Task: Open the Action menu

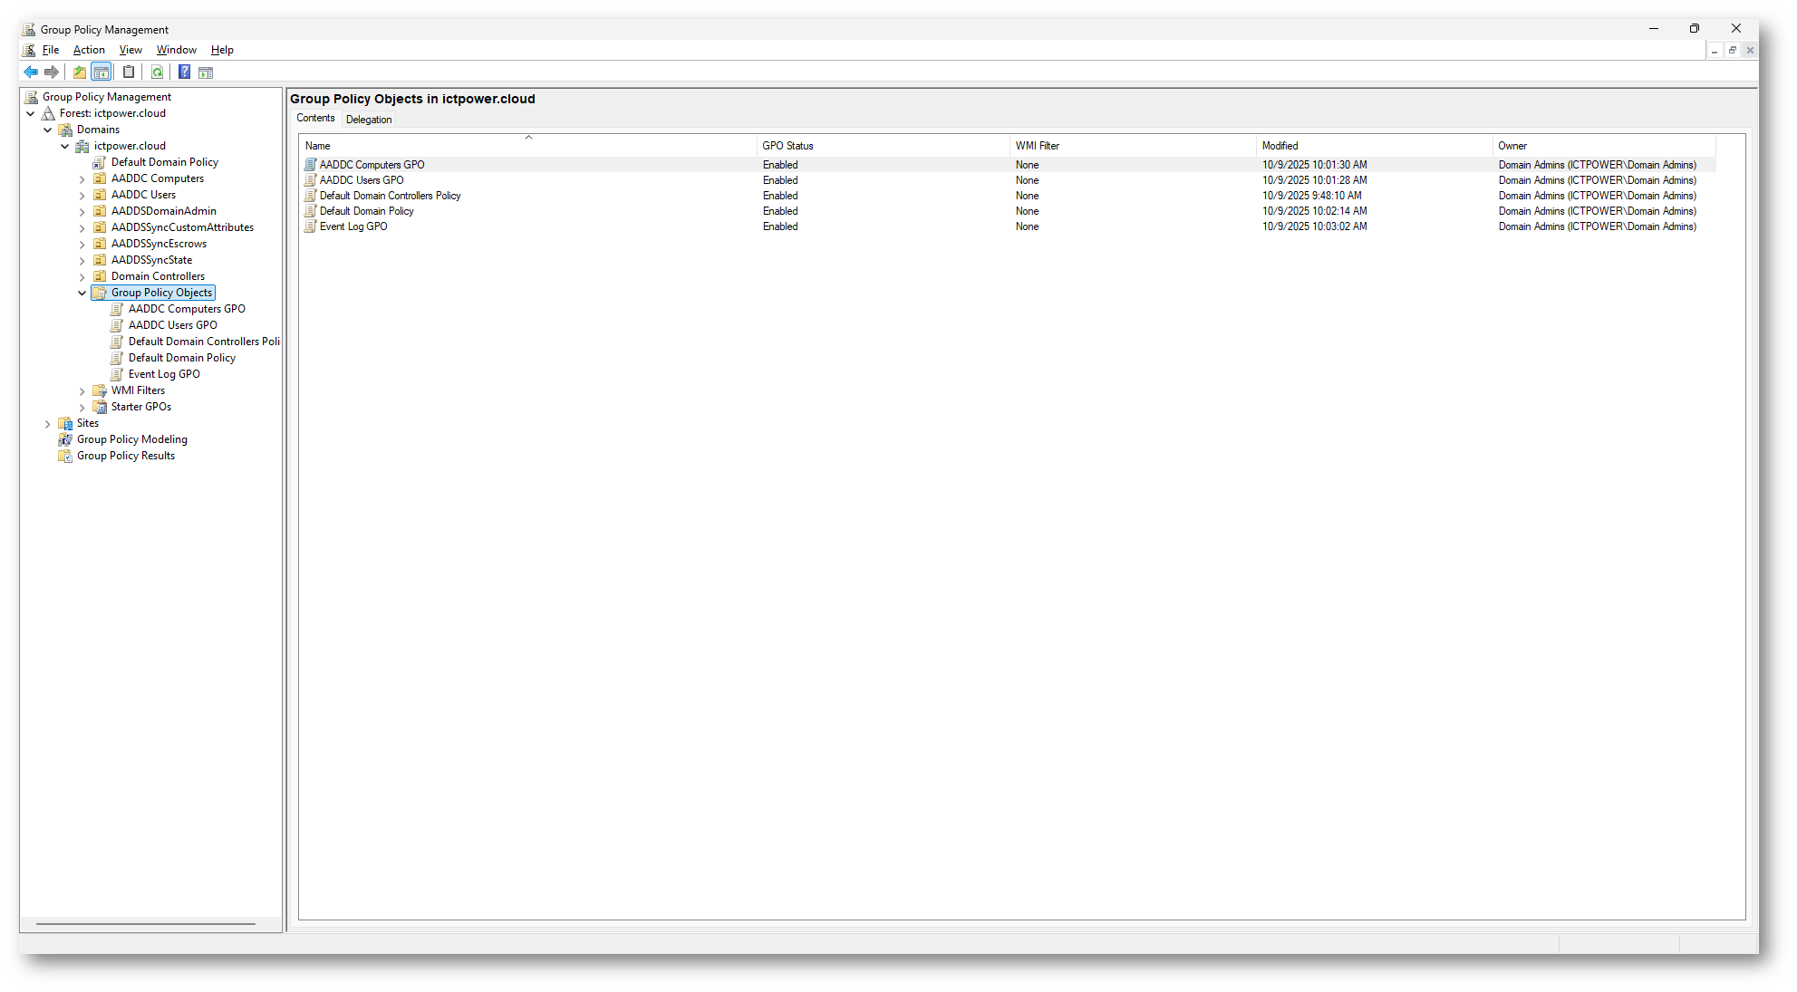Action: coord(89,50)
